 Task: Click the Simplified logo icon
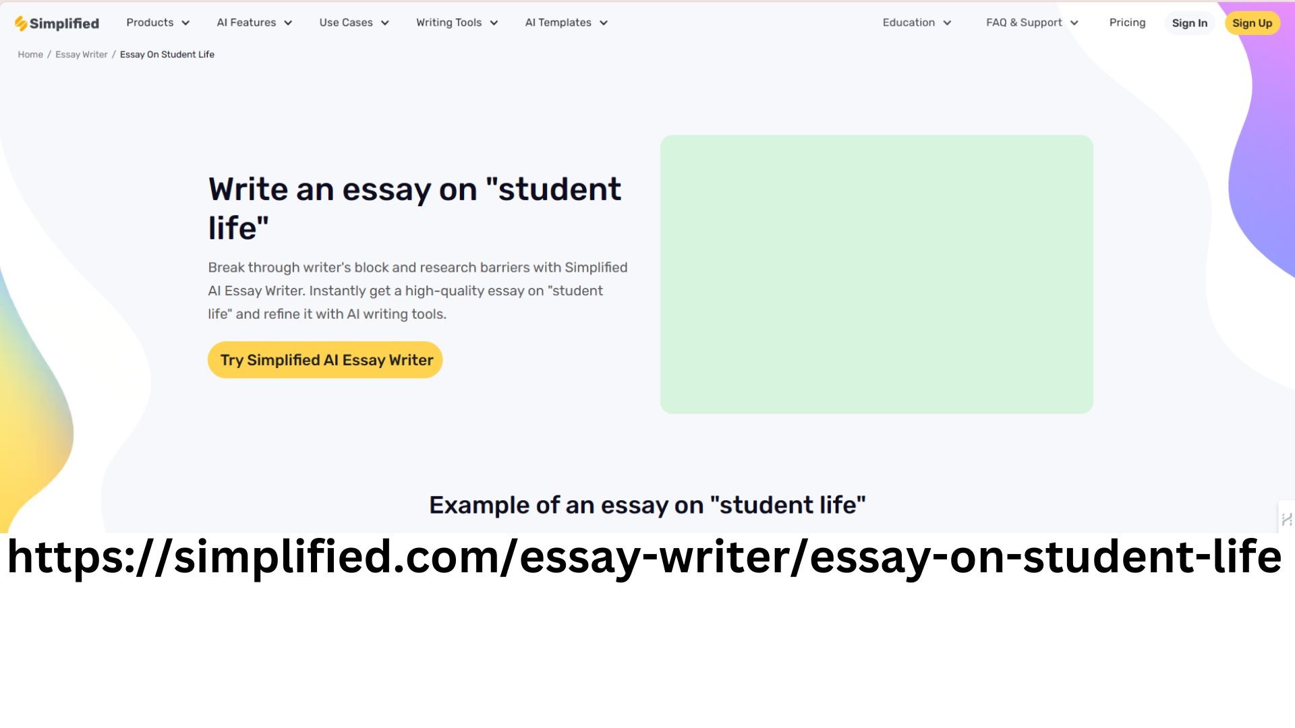(22, 24)
